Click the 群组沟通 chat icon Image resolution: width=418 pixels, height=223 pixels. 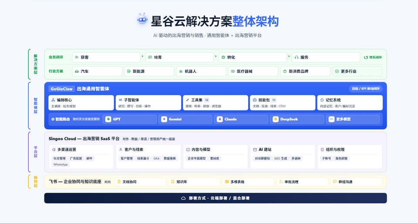click(335, 182)
